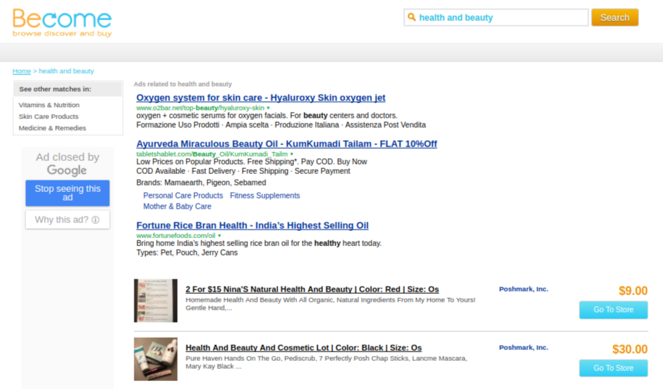Screen dimensions: 663x389
Task: Click Cosmetic Lot product thumbnail
Action: click(x=155, y=359)
